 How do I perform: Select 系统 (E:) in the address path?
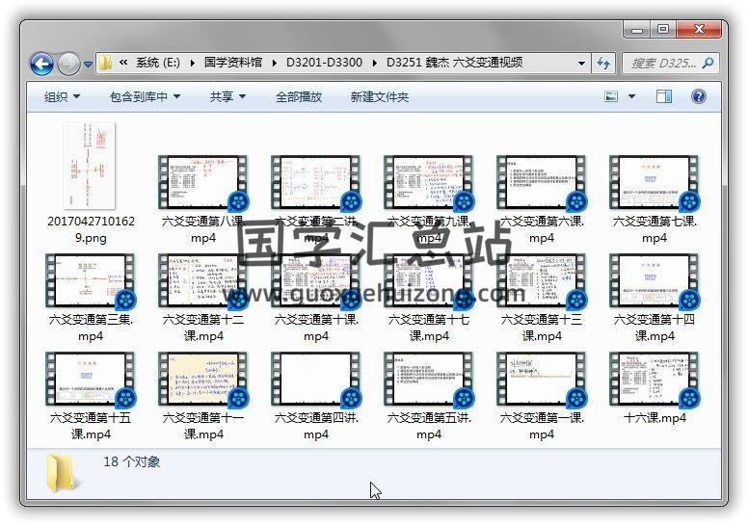tap(158, 63)
